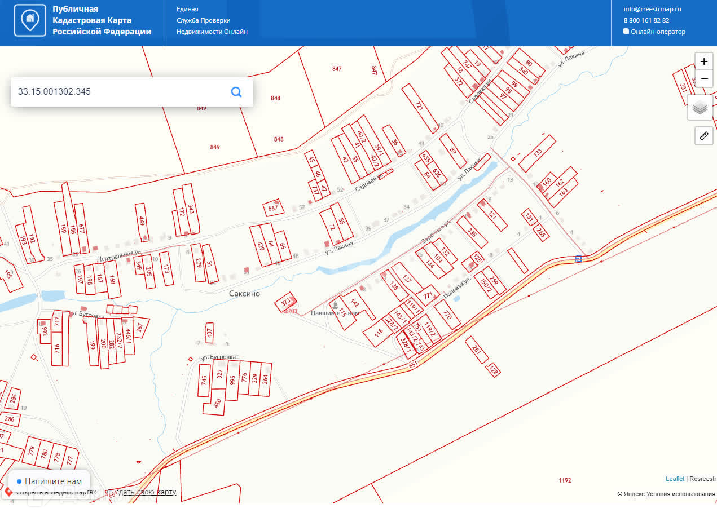Open Yandex "Условия использования" link

click(x=680, y=494)
